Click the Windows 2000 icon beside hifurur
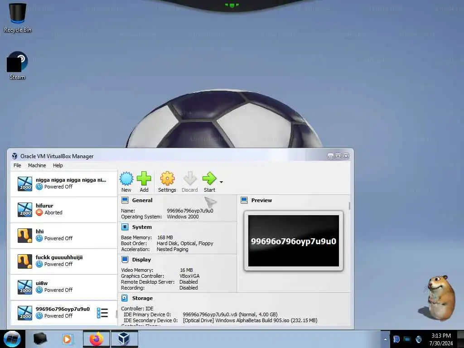 (25, 209)
